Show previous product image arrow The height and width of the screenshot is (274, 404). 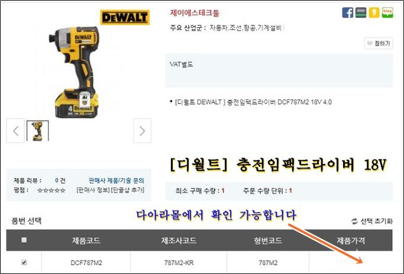click(x=15, y=131)
